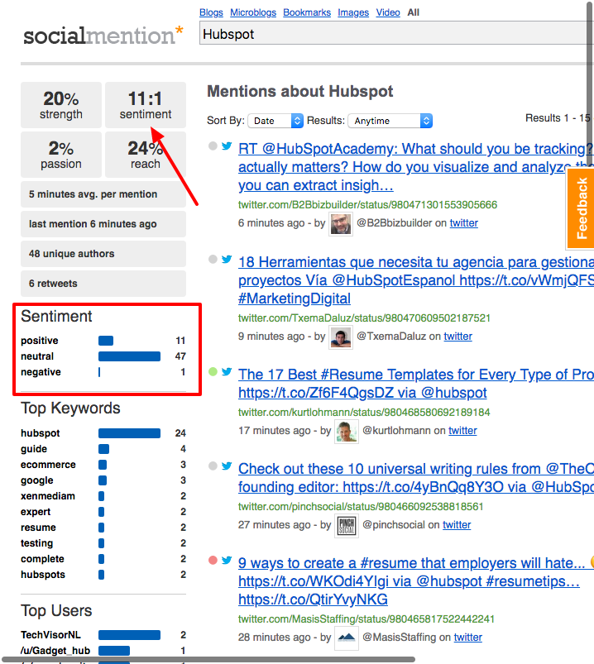Open the Video search category
Screen dimensions: 594x664
coord(388,12)
